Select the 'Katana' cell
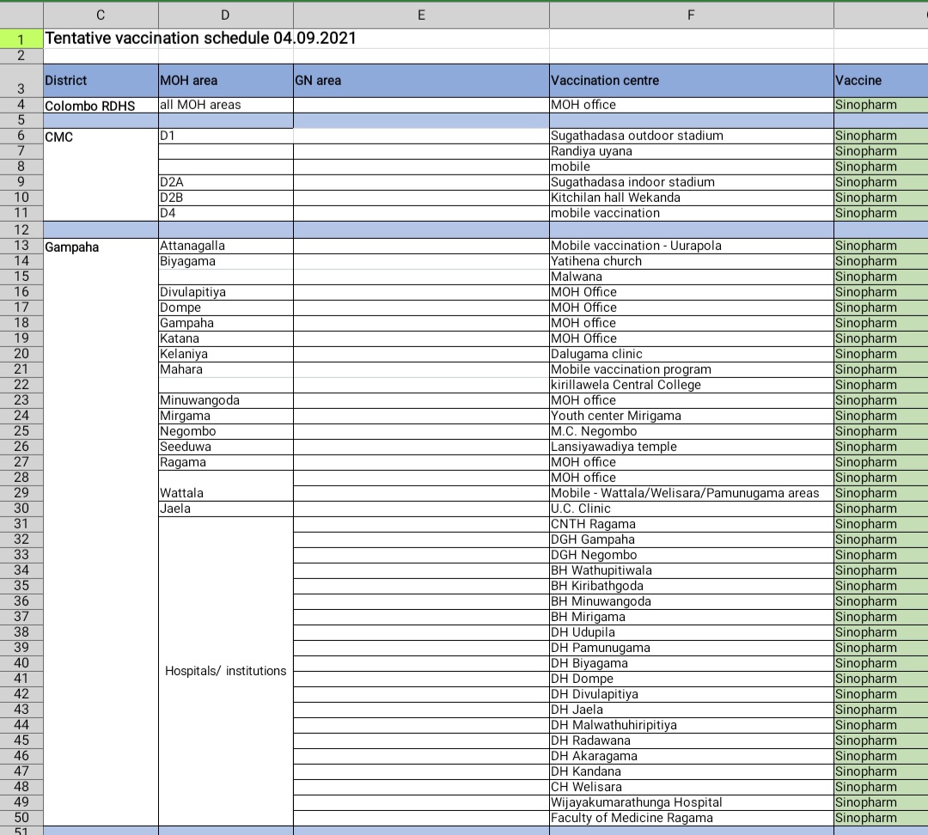This screenshot has height=835, width=928. pos(225,338)
